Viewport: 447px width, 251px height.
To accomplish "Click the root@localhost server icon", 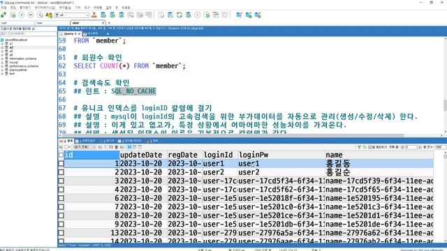I will [2, 40].
